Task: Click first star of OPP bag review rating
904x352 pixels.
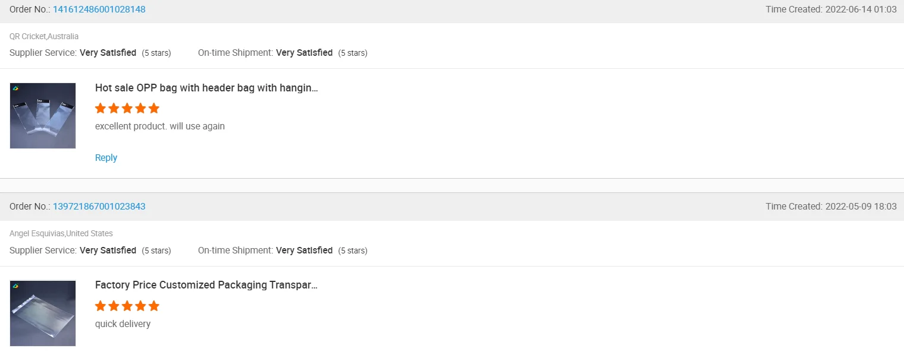Action: [x=101, y=109]
